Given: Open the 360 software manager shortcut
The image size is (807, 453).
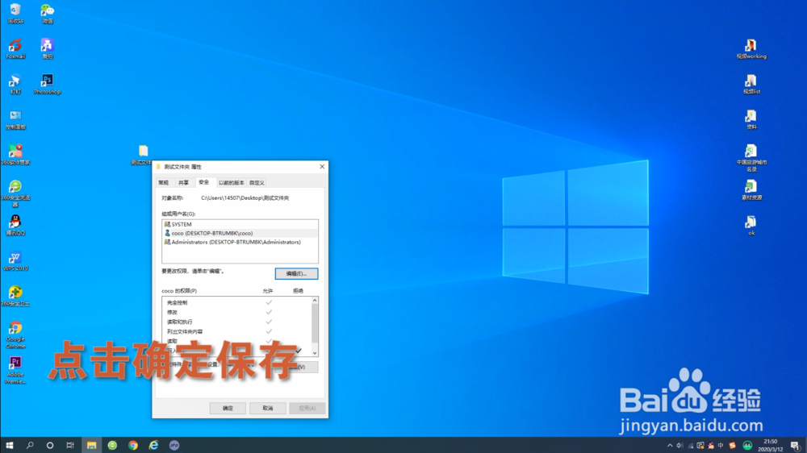Looking at the screenshot, I should (x=15, y=154).
